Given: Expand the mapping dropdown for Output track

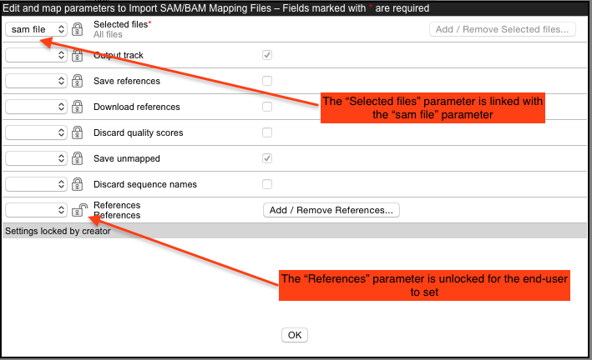Looking at the screenshot, I should 36,56.
